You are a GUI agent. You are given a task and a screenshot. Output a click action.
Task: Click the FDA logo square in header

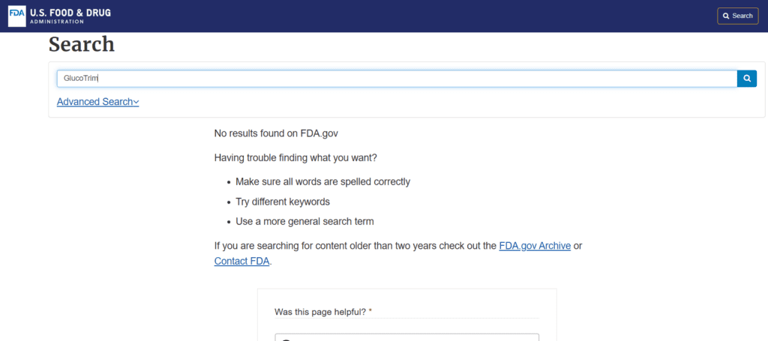point(18,16)
